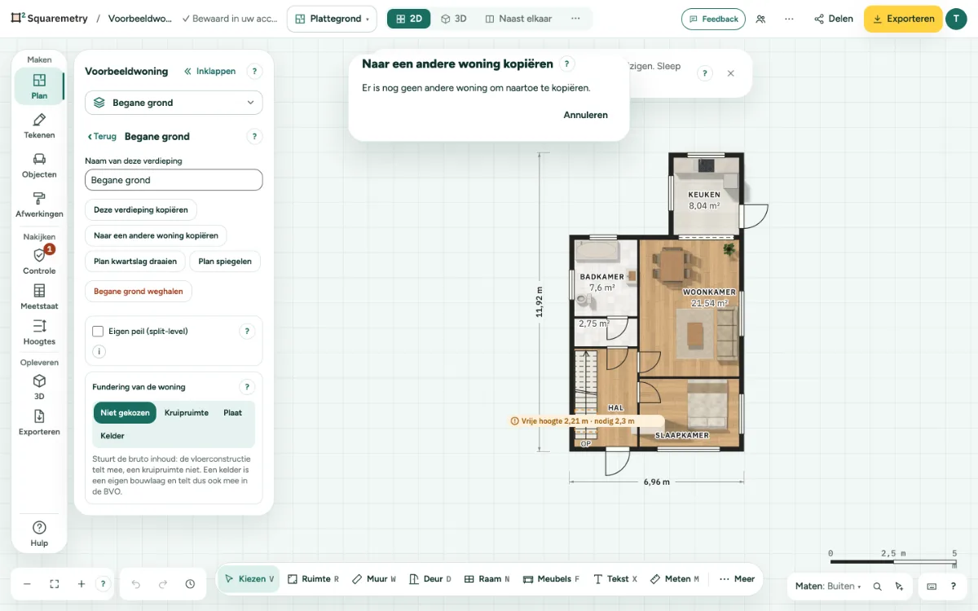Redo the last action

click(x=163, y=584)
